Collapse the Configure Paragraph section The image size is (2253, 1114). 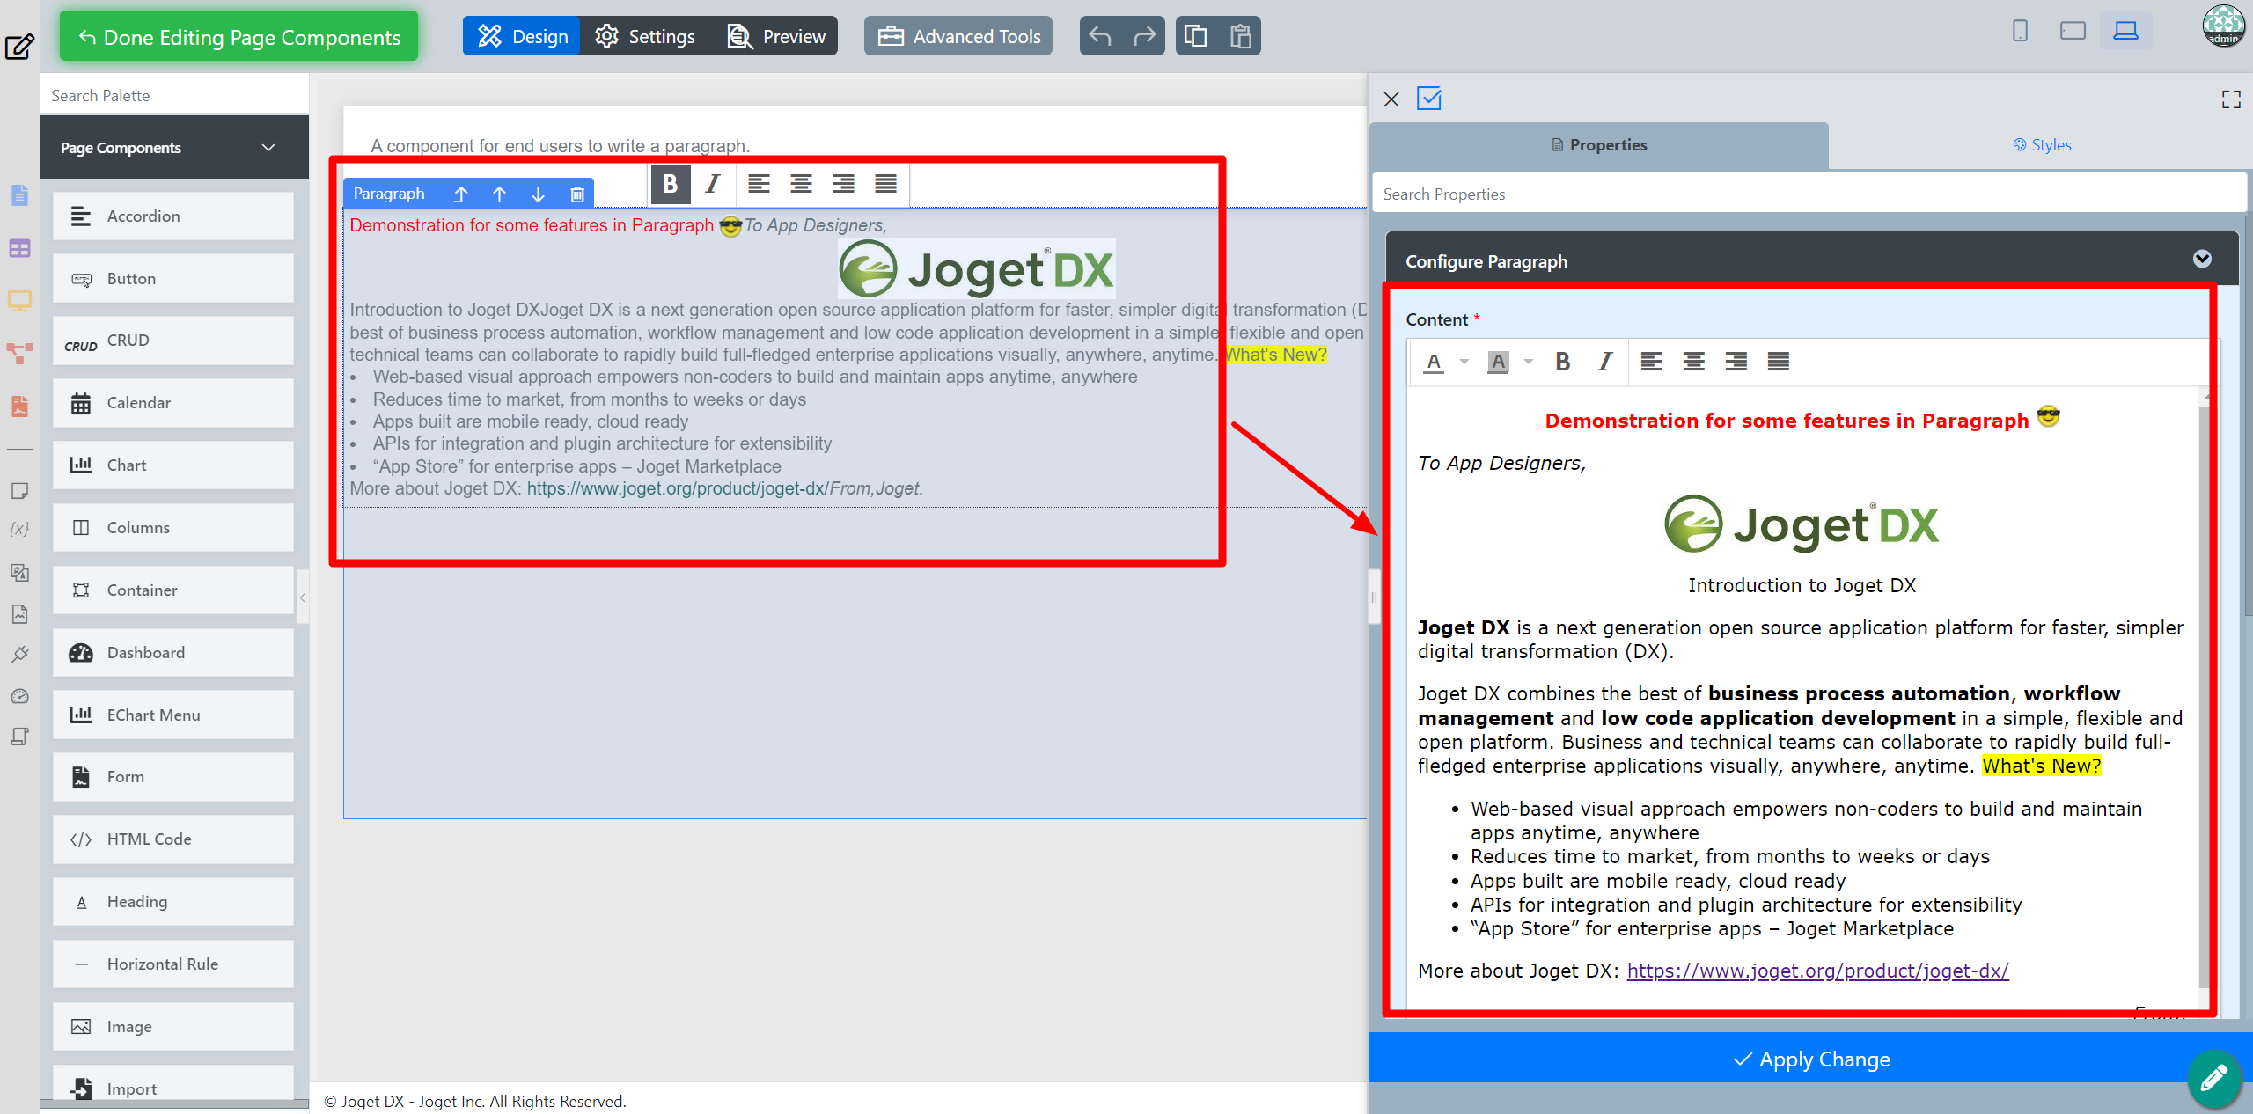pos(2202,259)
